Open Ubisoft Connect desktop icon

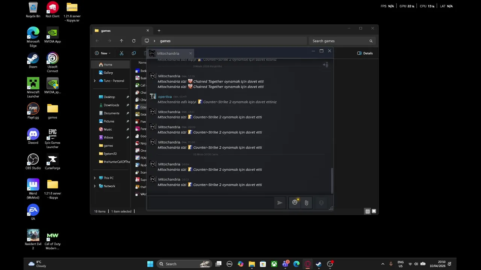click(x=53, y=63)
